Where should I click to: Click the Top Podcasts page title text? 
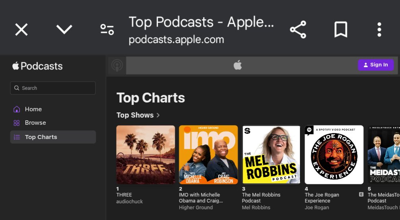[x=201, y=22]
